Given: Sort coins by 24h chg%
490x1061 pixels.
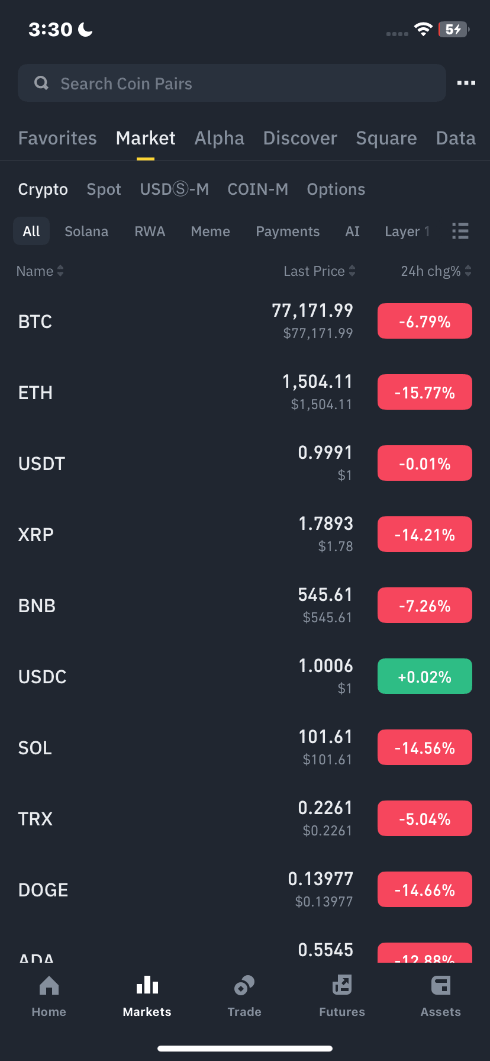Looking at the screenshot, I should [436, 271].
